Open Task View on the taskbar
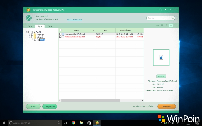The image size is (202, 126). click(66, 123)
